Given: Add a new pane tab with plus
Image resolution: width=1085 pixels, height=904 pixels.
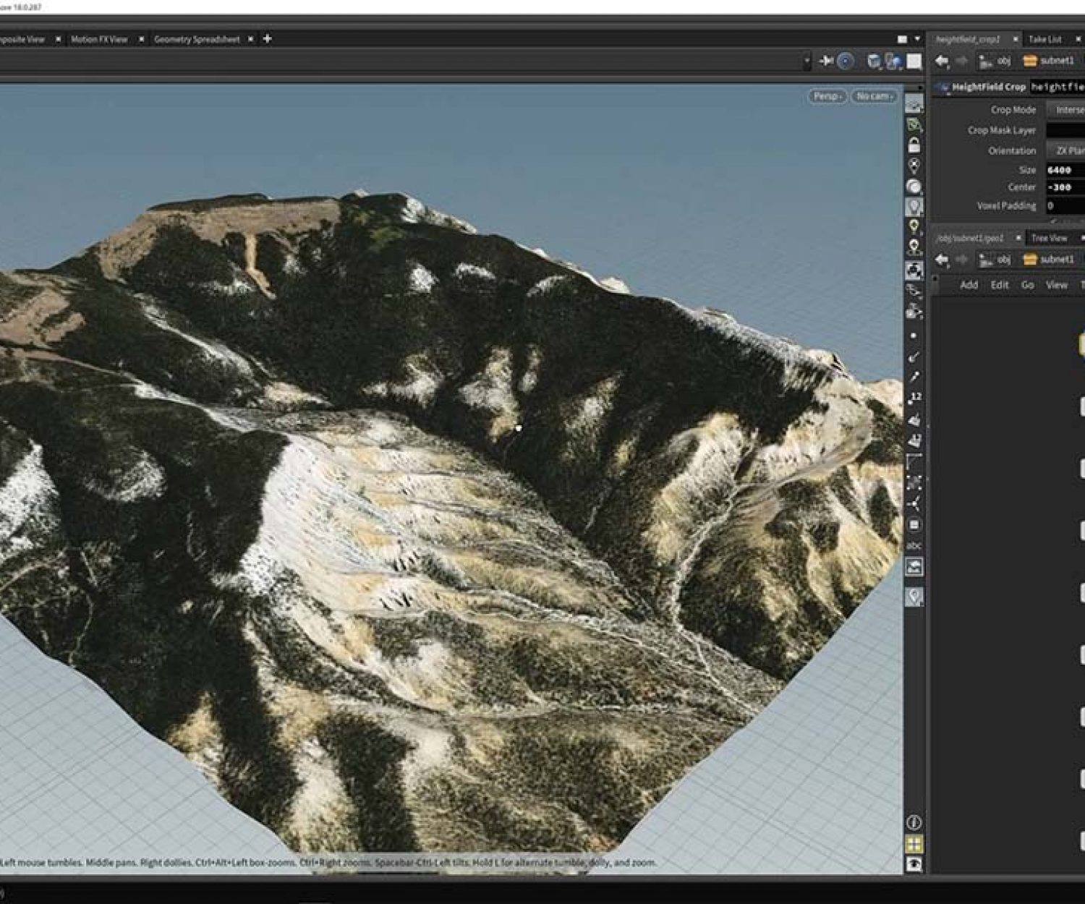Looking at the screenshot, I should [x=267, y=39].
